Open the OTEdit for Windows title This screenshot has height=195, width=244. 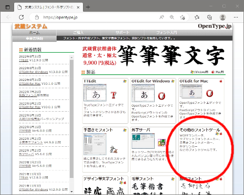tap(151, 81)
